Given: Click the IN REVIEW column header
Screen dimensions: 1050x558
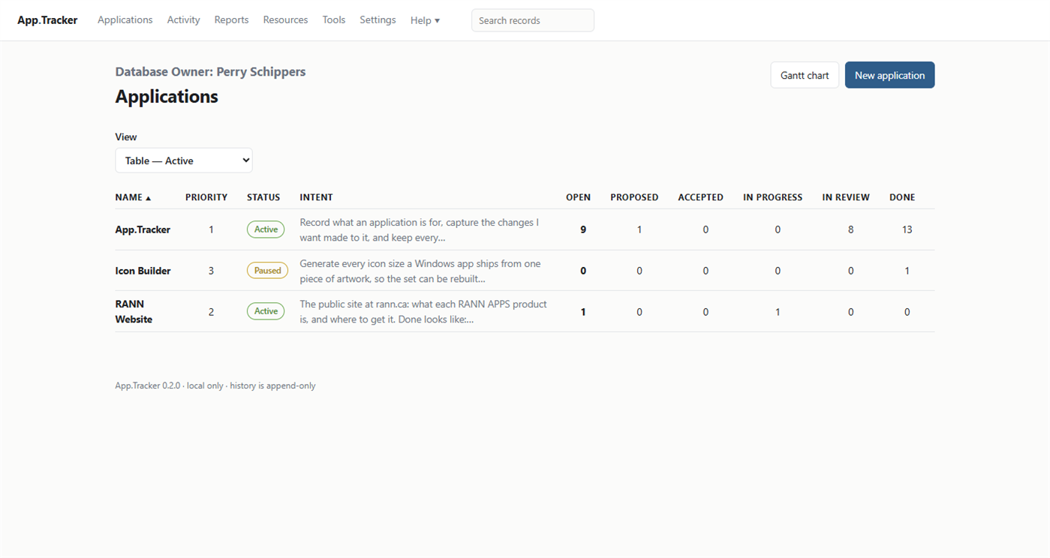Looking at the screenshot, I should coord(846,197).
